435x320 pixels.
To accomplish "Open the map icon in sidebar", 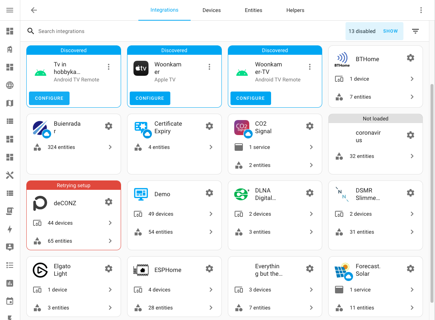I will pyautogui.click(x=10, y=103).
